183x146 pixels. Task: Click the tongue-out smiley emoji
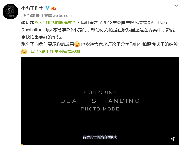pos(77,44)
